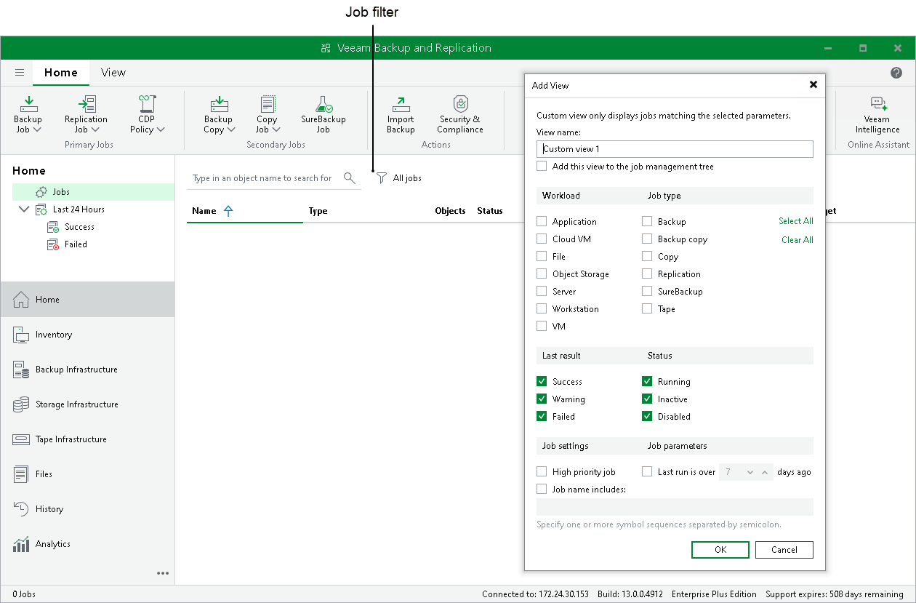Click the Copy Job ribbon icon
This screenshot has width=916, height=603.
click(x=267, y=103)
